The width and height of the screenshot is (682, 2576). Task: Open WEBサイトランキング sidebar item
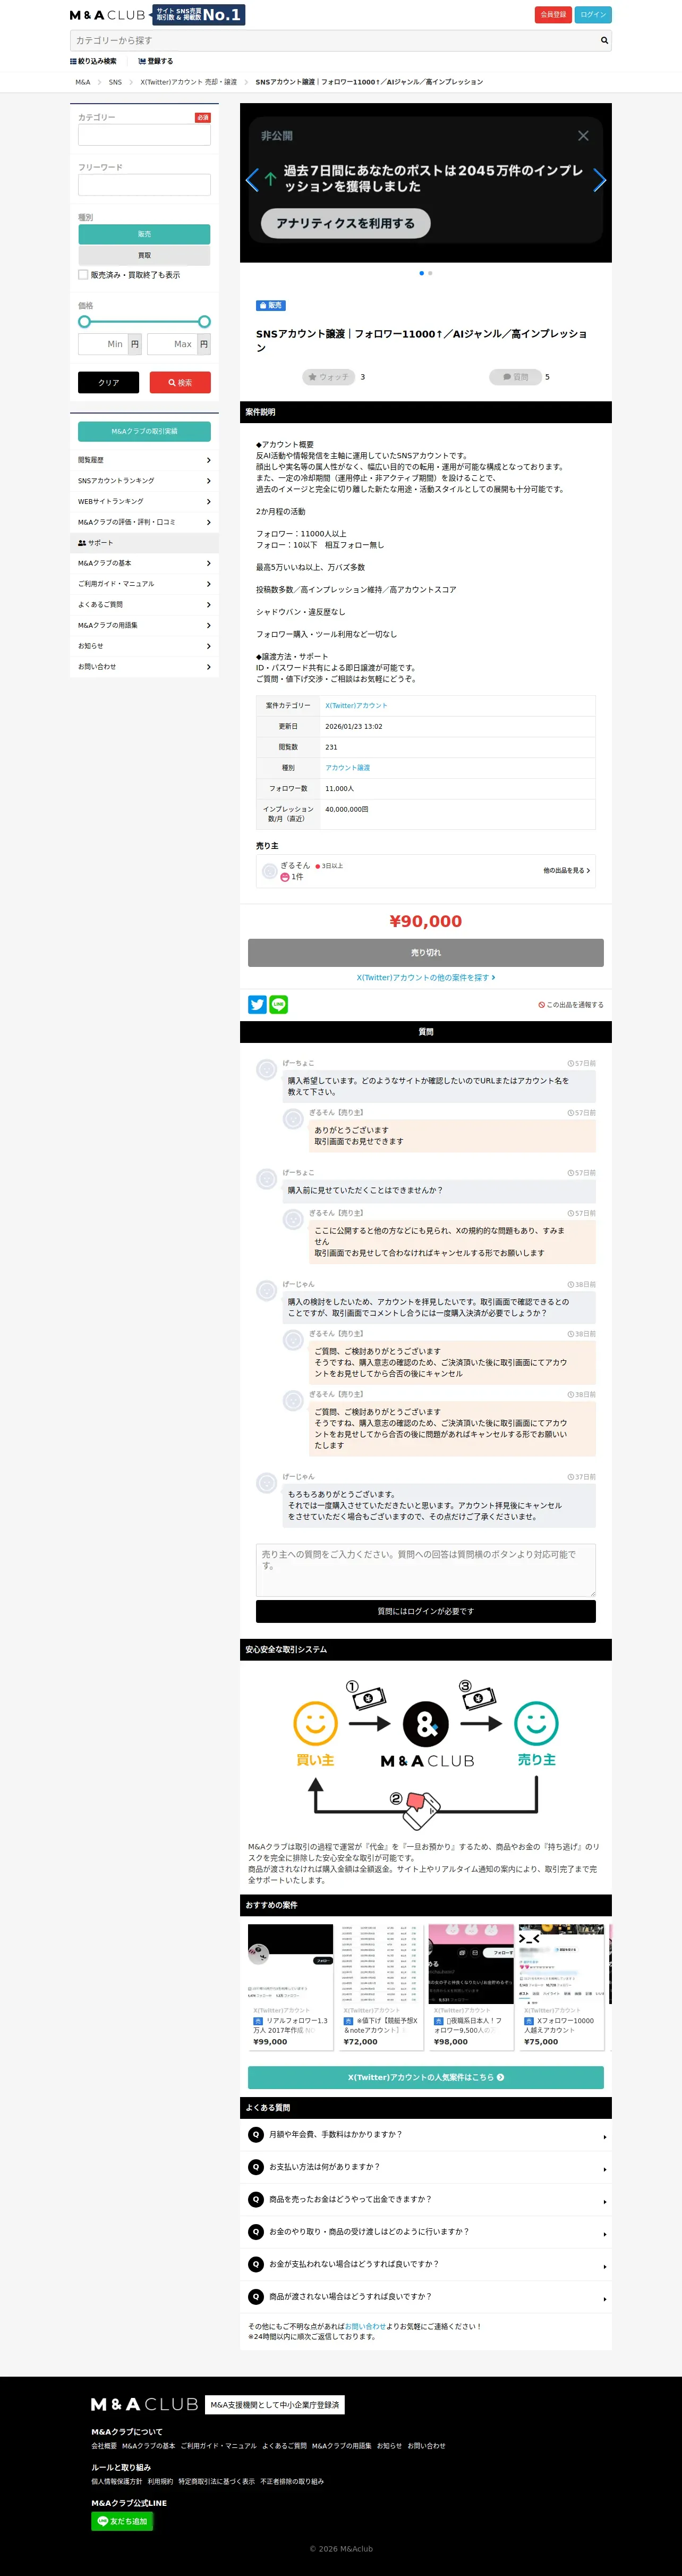[144, 501]
